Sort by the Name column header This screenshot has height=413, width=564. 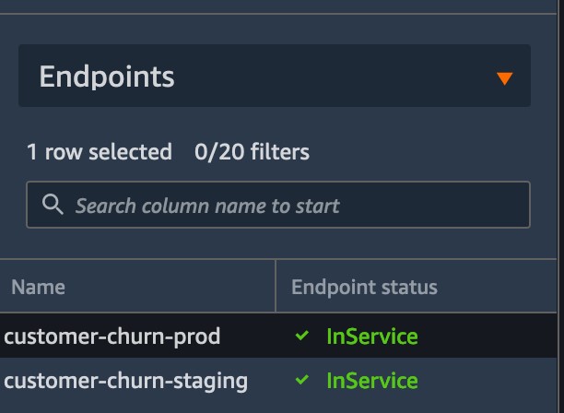point(38,287)
